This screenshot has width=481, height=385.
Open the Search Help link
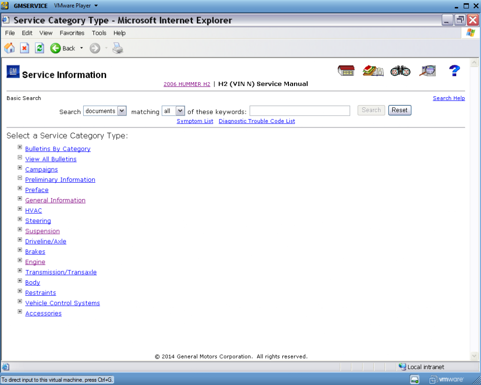449,98
